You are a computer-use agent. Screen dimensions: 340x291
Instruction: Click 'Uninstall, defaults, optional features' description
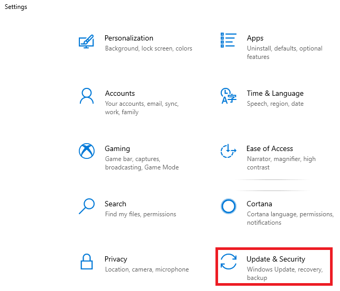(x=284, y=53)
